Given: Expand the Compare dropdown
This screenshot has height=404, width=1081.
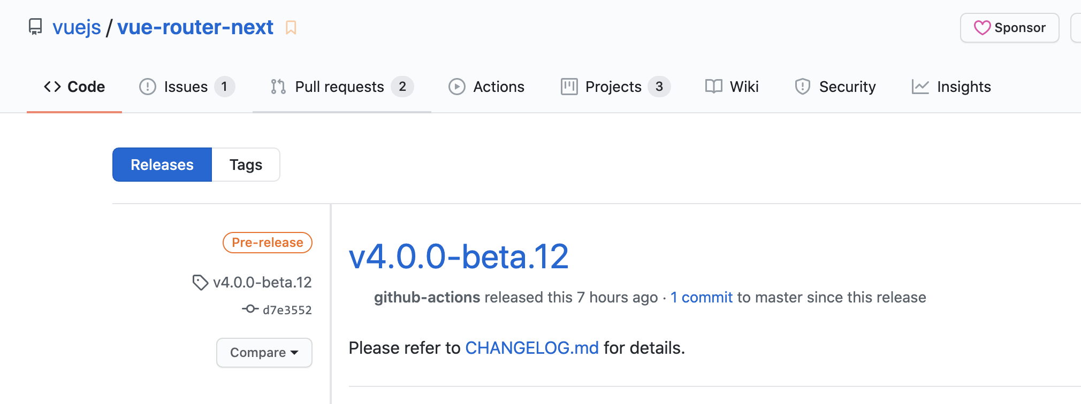Looking at the screenshot, I should 264,353.
